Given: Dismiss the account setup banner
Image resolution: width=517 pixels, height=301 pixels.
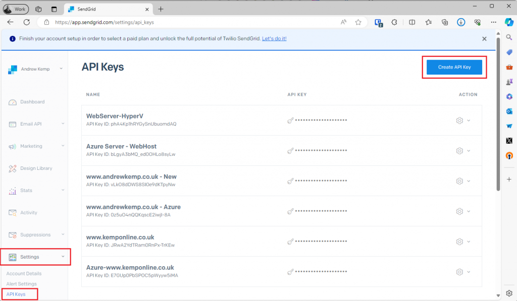Looking at the screenshot, I should coord(484,39).
